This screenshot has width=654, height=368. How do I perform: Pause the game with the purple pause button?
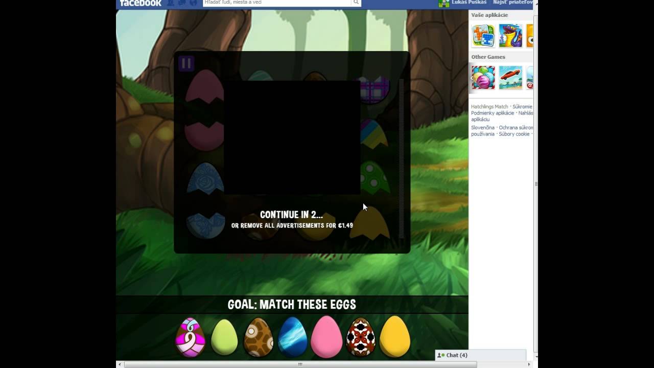pos(186,63)
